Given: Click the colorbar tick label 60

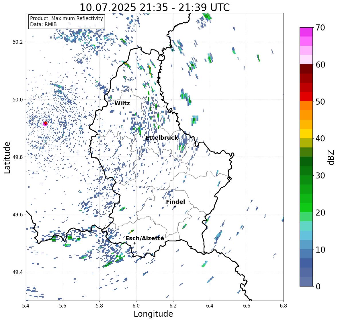Looking at the screenshot, I should click(x=320, y=65).
